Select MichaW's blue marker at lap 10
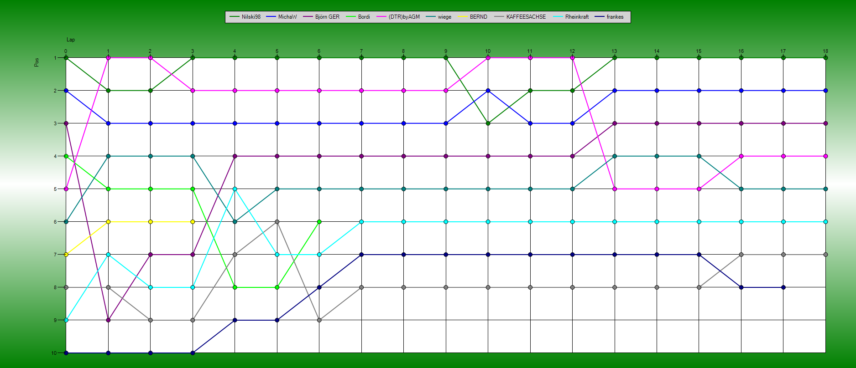 tap(488, 91)
